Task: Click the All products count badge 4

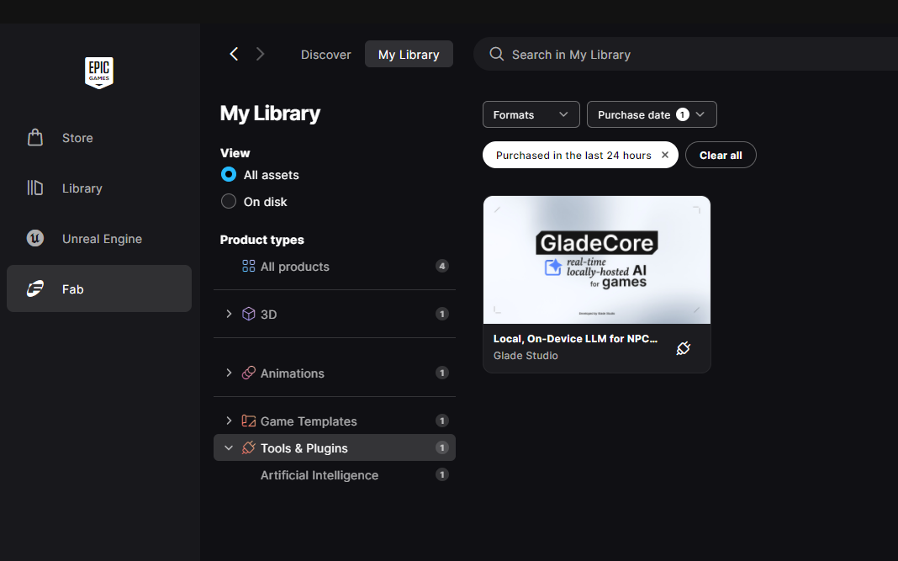Action: pyautogui.click(x=441, y=266)
